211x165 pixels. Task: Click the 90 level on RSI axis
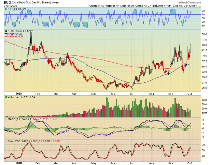203,11
